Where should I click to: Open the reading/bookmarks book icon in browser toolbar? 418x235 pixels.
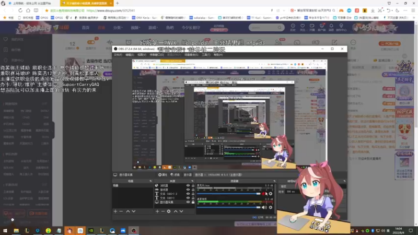(x=36, y=10)
